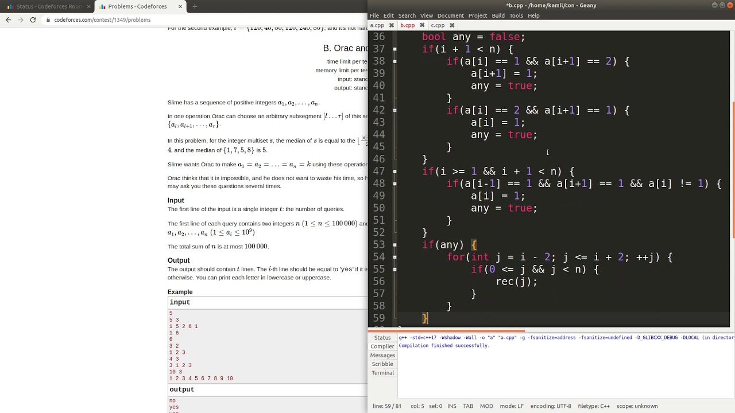Go forward in the browser
Screen dimensions: 735x413
21,20
